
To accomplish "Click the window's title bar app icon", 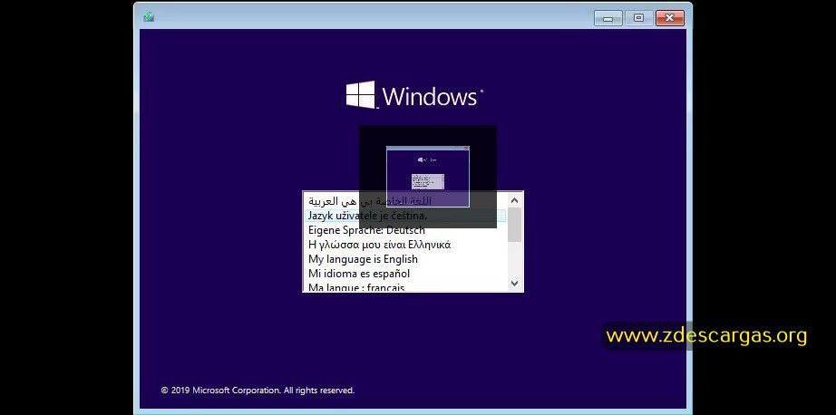I will [x=149, y=16].
